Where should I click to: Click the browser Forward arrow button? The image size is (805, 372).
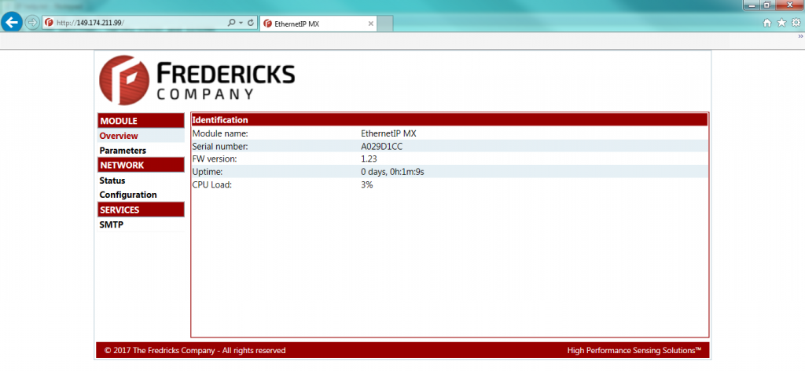tap(31, 23)
